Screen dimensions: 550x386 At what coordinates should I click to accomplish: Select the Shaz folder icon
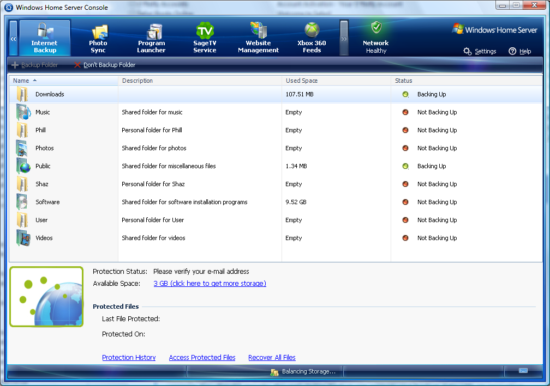click(23, 184)
